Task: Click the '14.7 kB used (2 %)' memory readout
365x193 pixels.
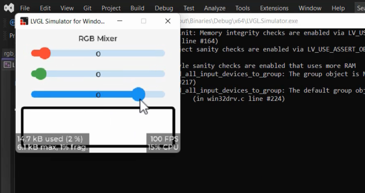Action: pos(50,139)
